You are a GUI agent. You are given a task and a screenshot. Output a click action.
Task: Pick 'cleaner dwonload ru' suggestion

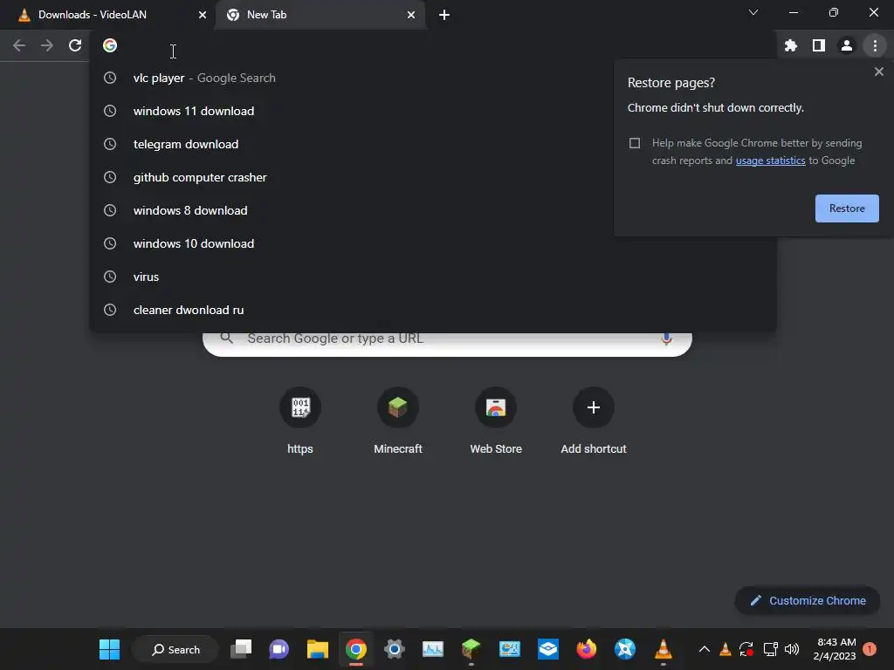[433, 310]
